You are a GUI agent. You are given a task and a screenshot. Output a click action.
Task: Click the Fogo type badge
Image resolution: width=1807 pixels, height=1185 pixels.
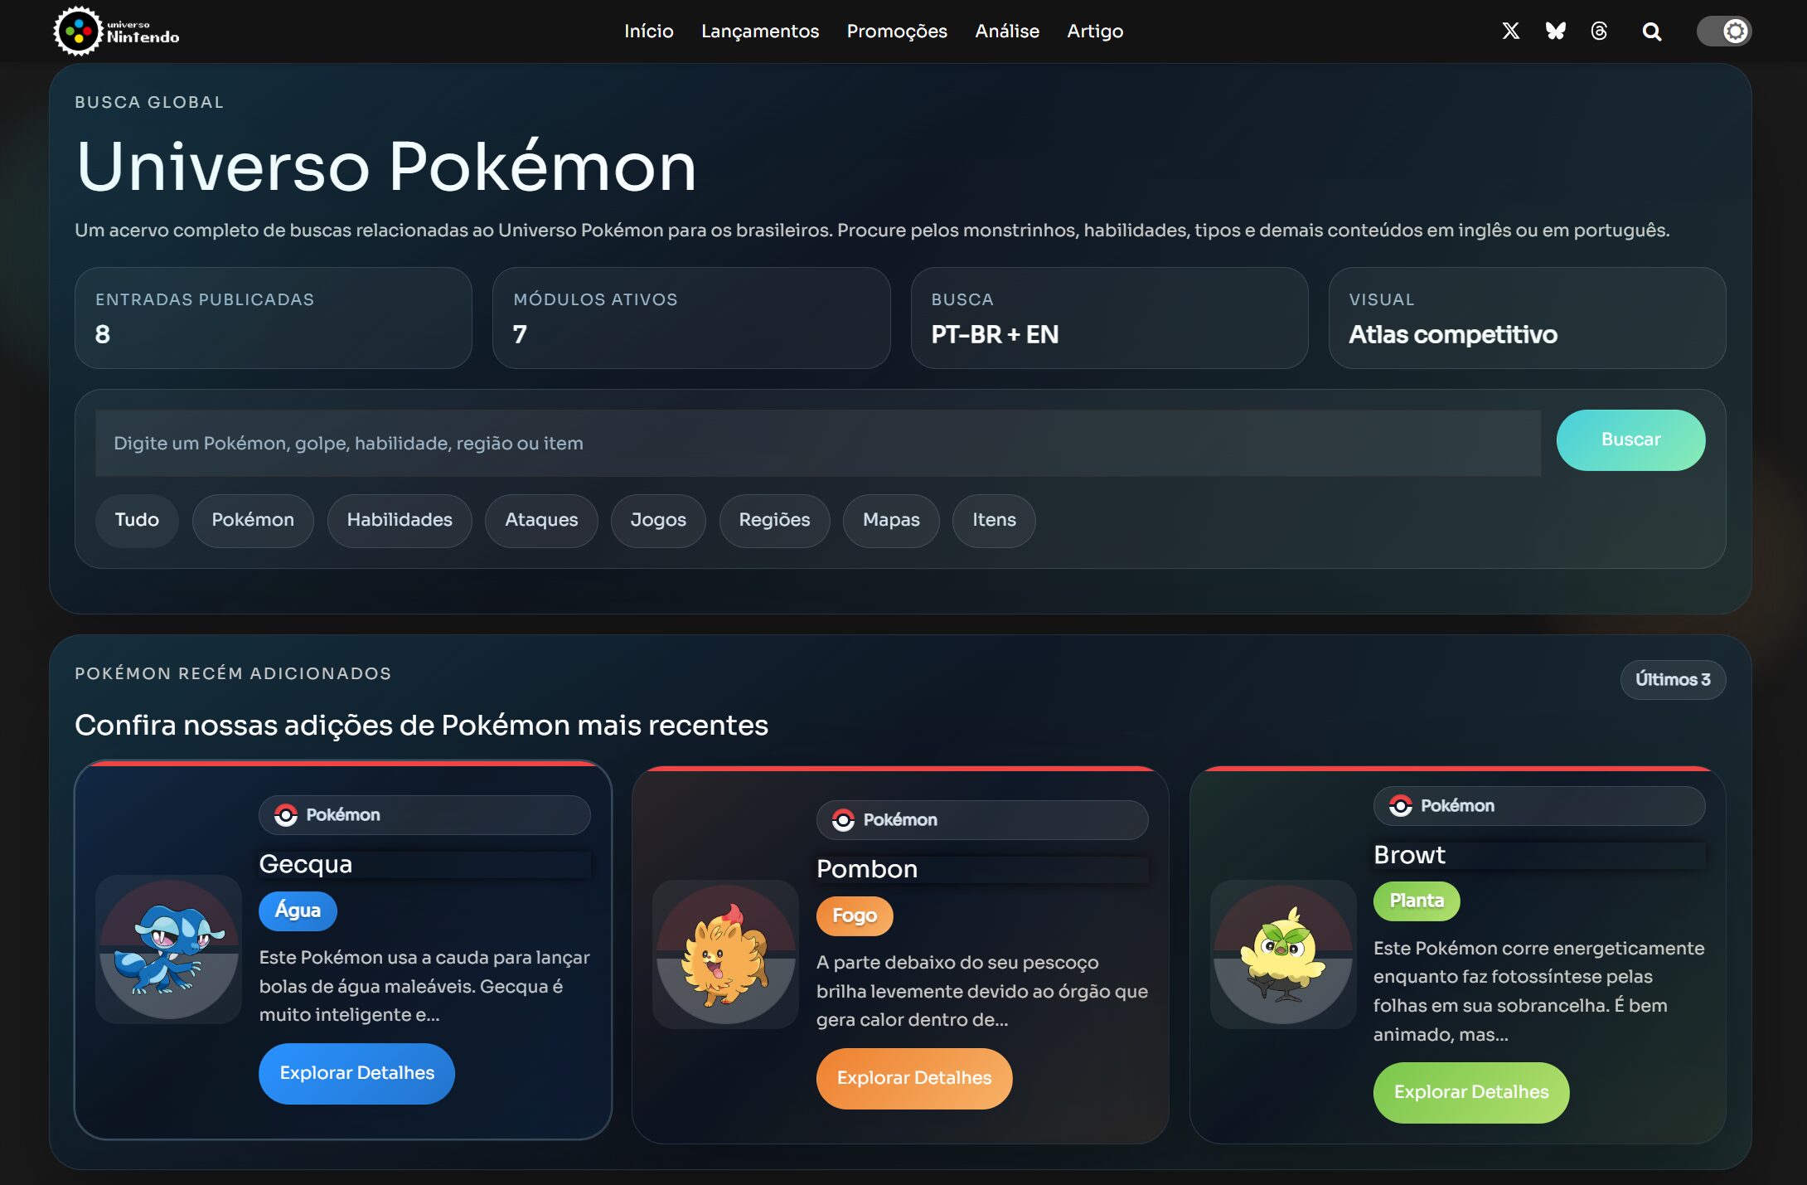click(x=855, y=915)
